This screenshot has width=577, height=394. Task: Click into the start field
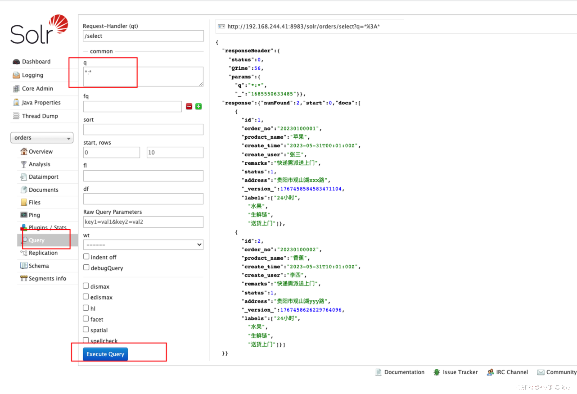(x=112, y=153)
